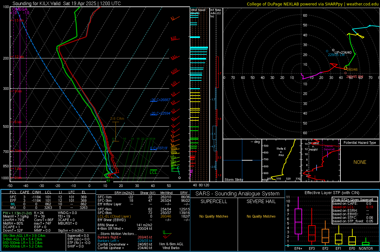Image resolution: width=380 pixels, height=252 pixels.
Task: Select the MU parcel row label
Action: click(13, 208)
